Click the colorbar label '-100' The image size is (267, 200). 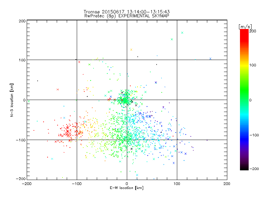(254, 135)
